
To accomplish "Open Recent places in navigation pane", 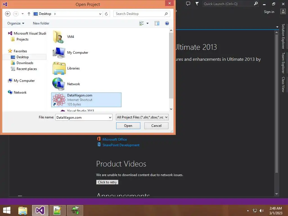I will pos(24,69).
